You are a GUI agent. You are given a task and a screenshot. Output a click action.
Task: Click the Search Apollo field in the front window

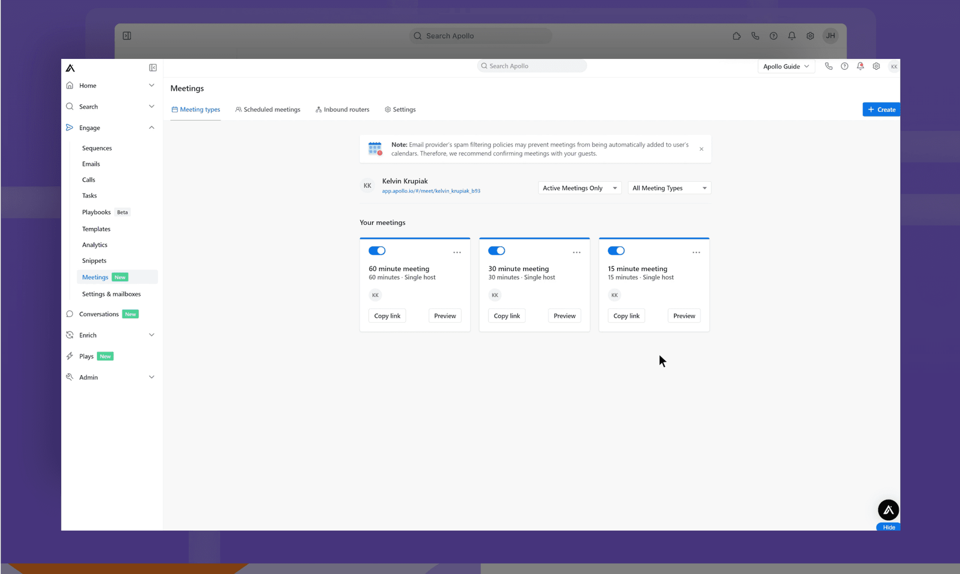(532, 66)
